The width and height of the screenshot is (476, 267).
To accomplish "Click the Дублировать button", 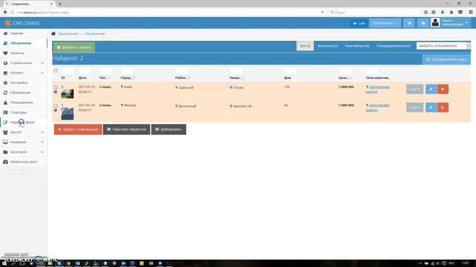I will pyautogui.click(x=169, y=129).
